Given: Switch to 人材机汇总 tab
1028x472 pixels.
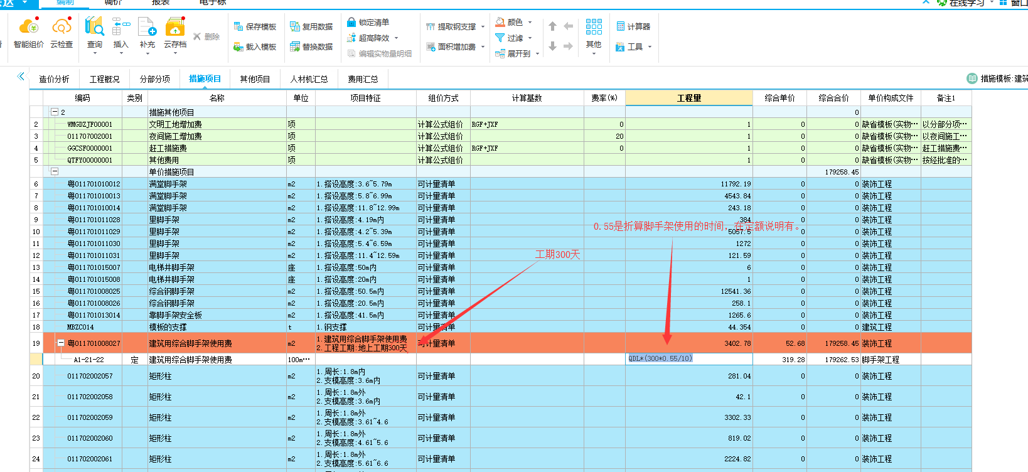Looking at the screenshot, I should [309, 79].
